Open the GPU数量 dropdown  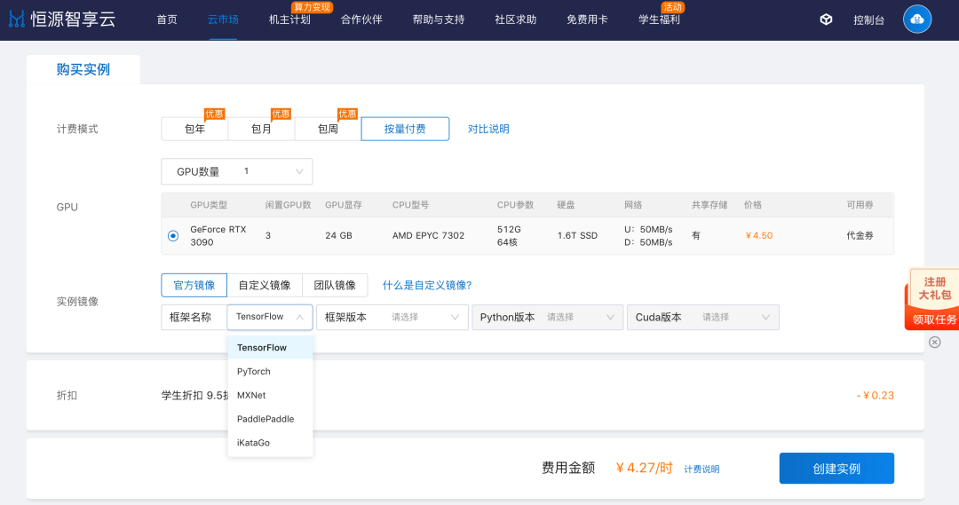(x=237, y=172)
